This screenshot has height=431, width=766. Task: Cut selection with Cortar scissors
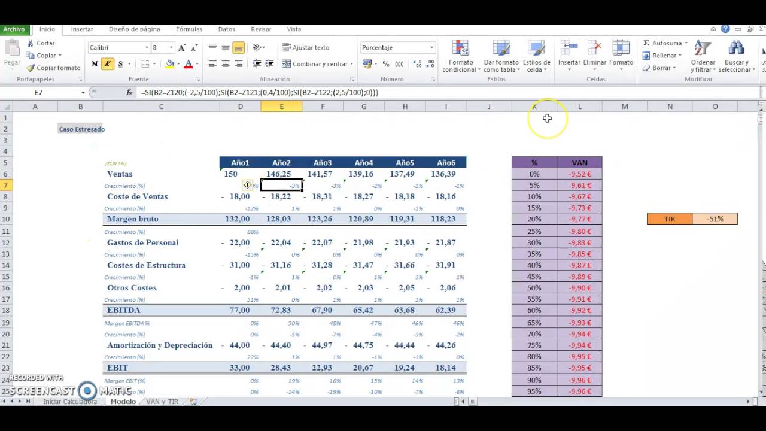(x=30, y=43)
